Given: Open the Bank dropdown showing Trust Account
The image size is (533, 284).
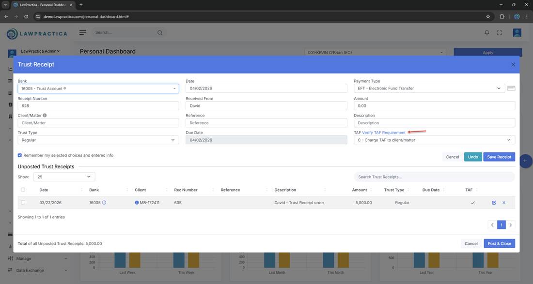Looking at the screenshot, I should (98, 89).
